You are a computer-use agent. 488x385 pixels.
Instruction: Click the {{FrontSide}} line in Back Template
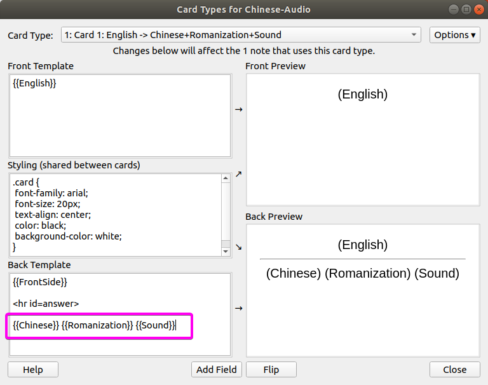point(40,282)
